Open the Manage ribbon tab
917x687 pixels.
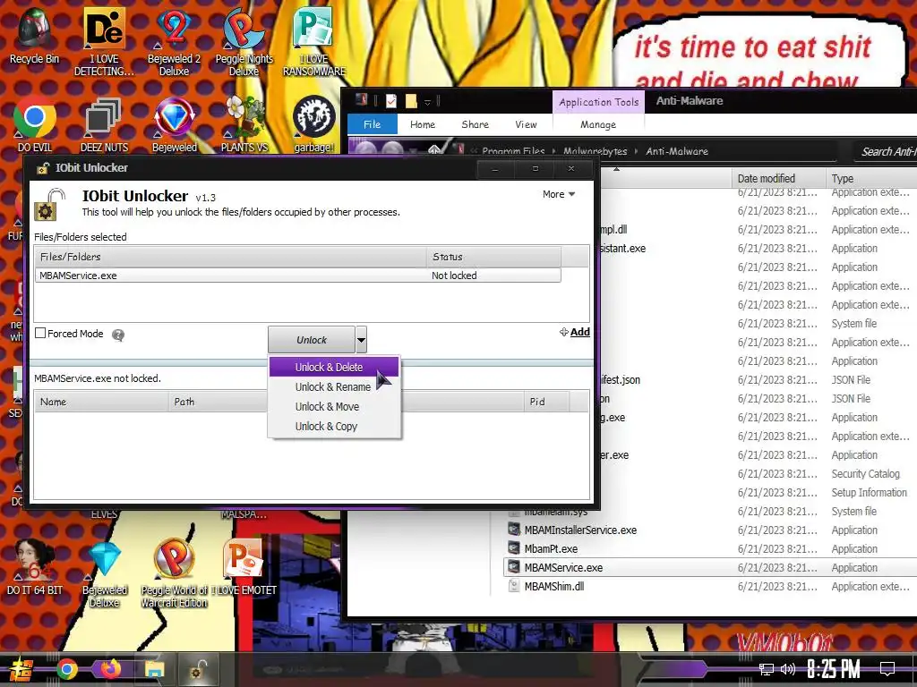(x=597, y=124)
